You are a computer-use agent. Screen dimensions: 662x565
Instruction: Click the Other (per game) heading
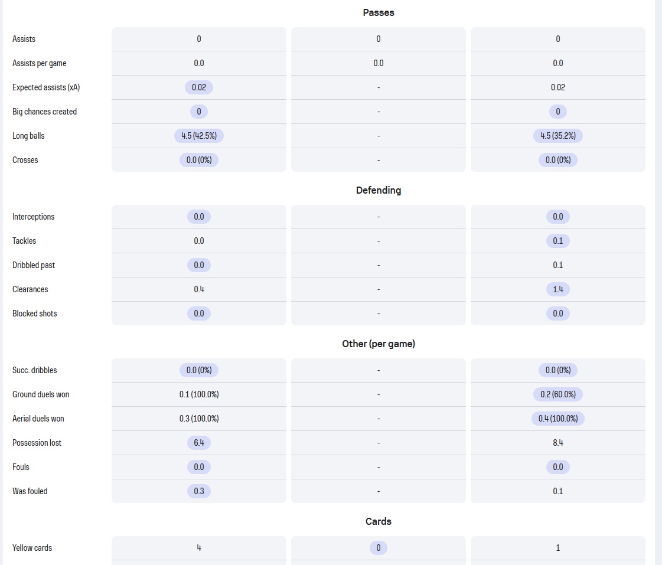pyautogui.click(x=379, y=344)
